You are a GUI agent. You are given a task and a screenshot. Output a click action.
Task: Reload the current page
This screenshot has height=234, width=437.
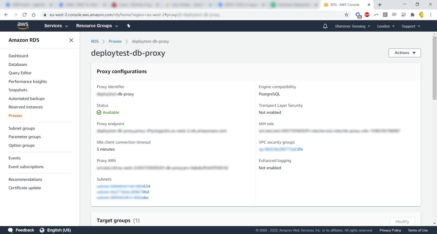tap(24, 15)
